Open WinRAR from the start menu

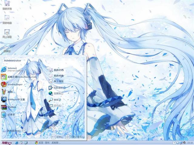click(x=9, y=107)
